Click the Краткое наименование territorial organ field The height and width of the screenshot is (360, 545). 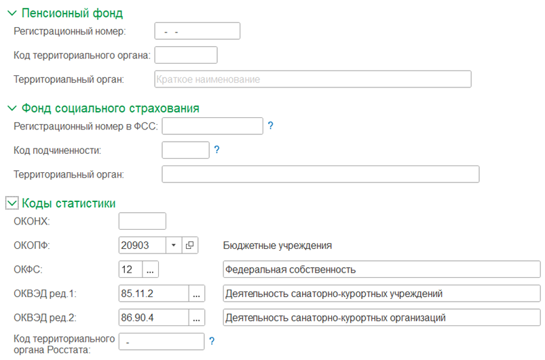click(x=313, y=79)
